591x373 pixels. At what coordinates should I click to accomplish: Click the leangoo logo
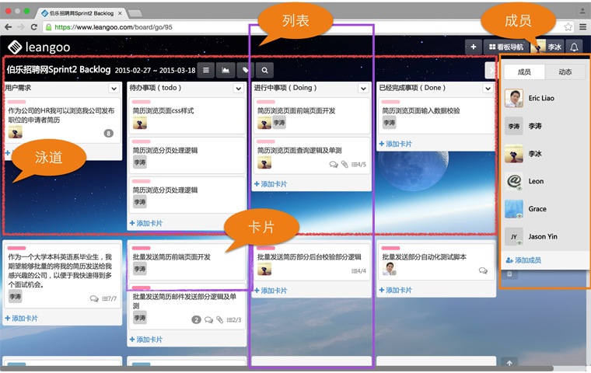tap(39, 47)
